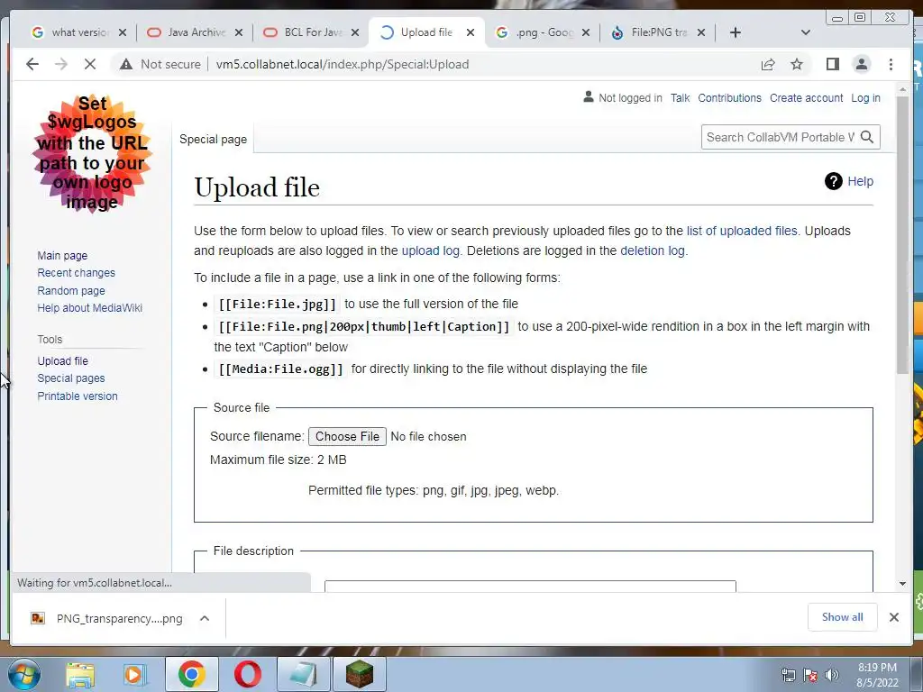
Task: Open the Talk link
Action: click(x=680, y=97)
